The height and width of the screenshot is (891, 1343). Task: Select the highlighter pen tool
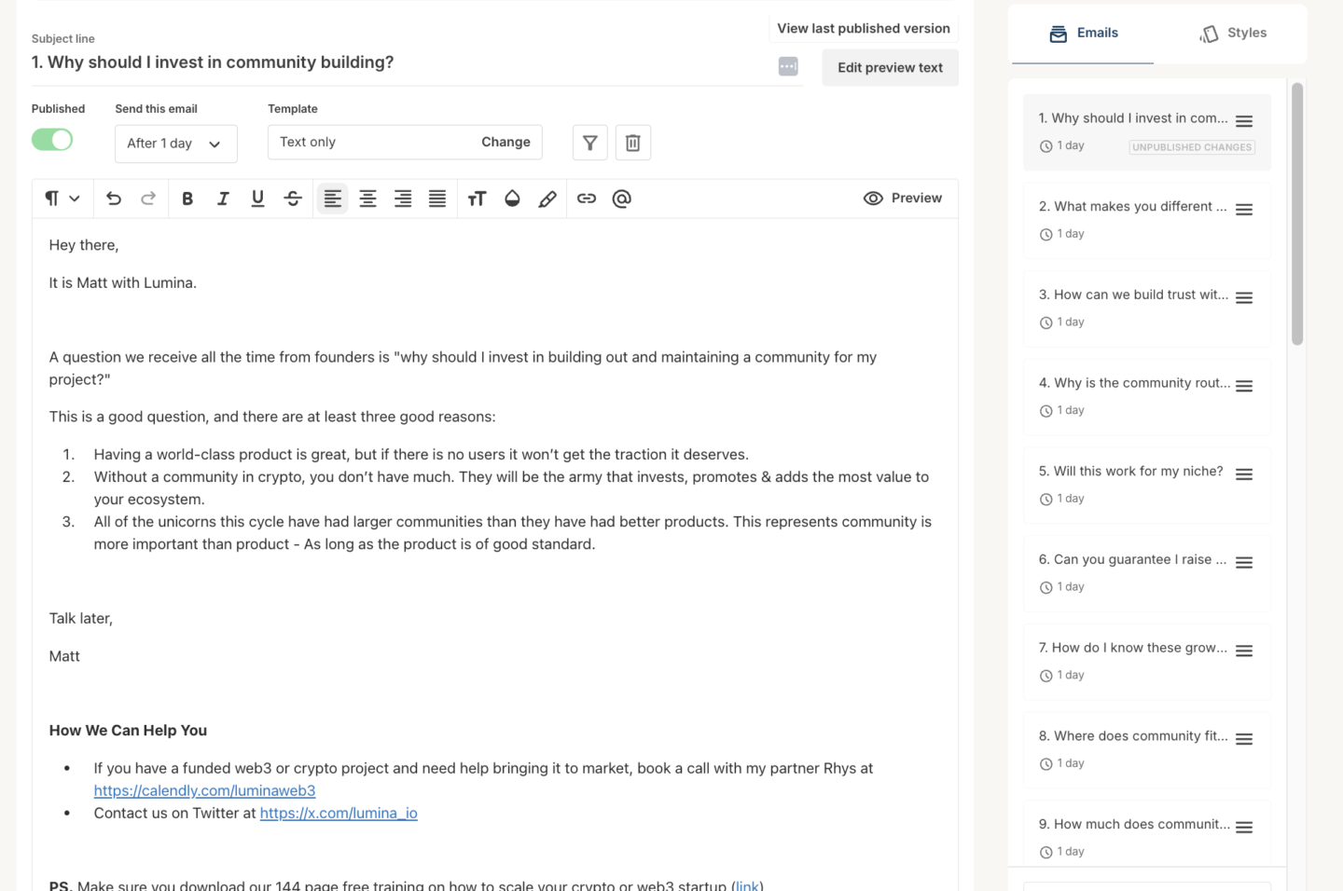[x=547, y=199]
